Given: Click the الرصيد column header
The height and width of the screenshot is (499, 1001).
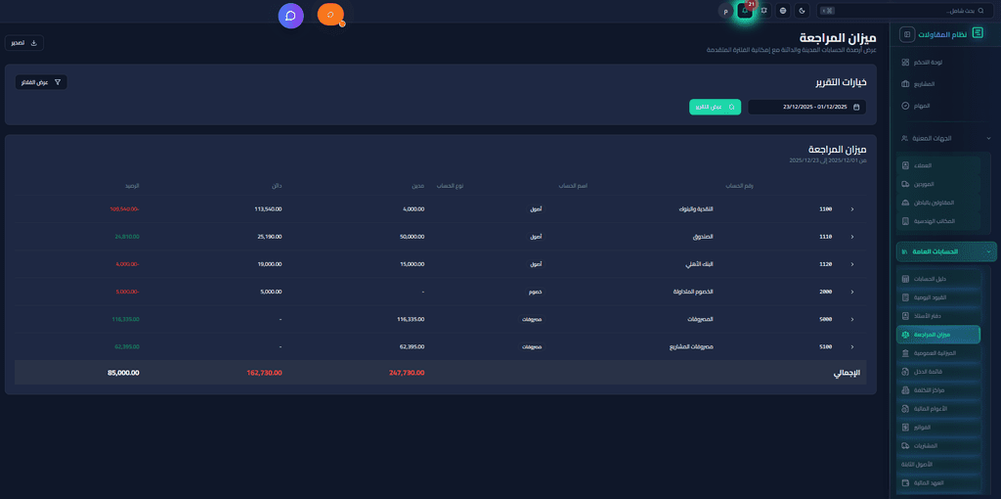Looking at the screenshot, I should point(132,185).
